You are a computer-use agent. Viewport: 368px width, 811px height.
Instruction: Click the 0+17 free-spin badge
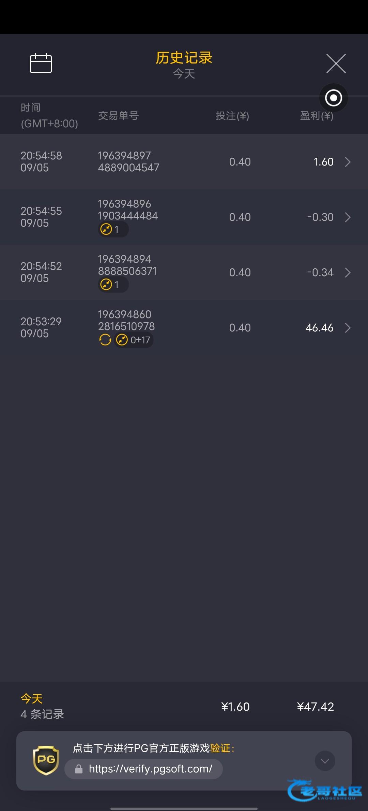point(134,340)
